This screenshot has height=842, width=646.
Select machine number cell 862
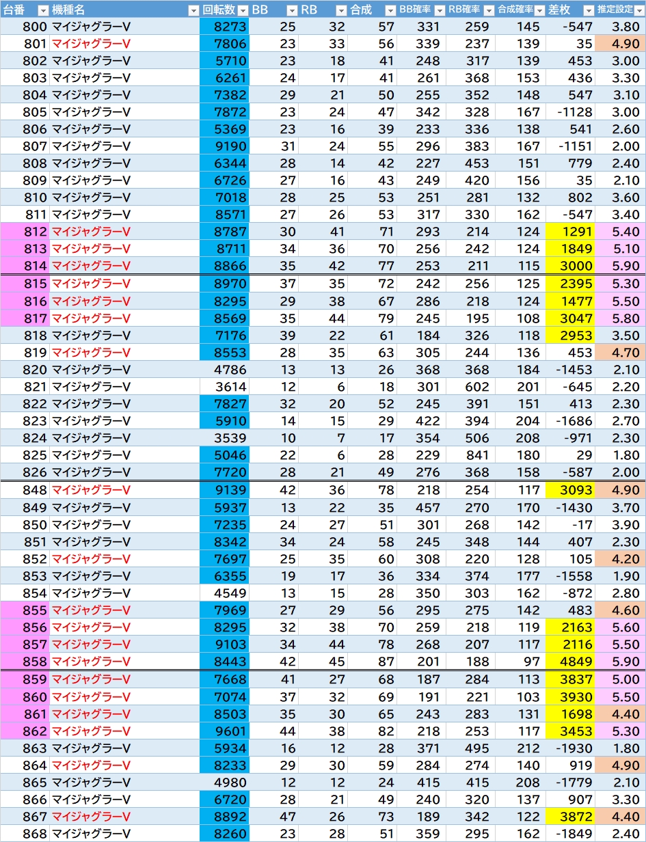point(25,731)
